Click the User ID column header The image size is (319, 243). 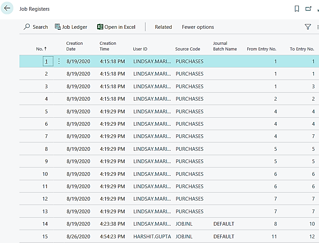click(x=140, y=49)
